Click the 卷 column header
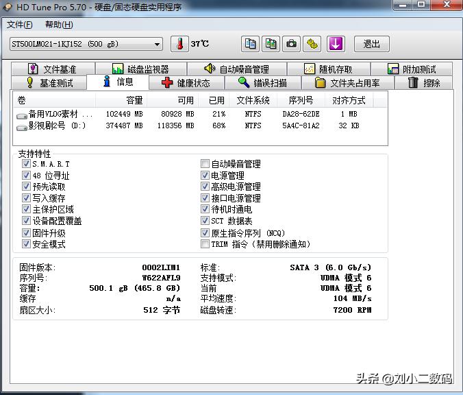The height and width of the screenshot is (395, 463). point(54,100)
